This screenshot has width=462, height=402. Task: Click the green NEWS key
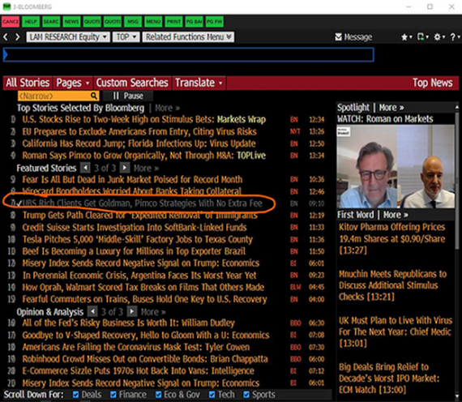point(71,22)
